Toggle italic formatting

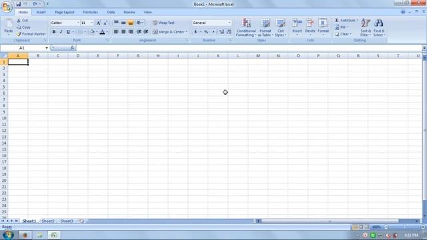[61, 32]
